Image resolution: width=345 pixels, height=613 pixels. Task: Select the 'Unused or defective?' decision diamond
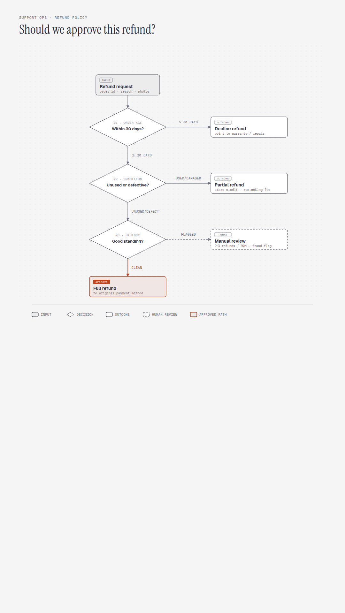[128, 183]
